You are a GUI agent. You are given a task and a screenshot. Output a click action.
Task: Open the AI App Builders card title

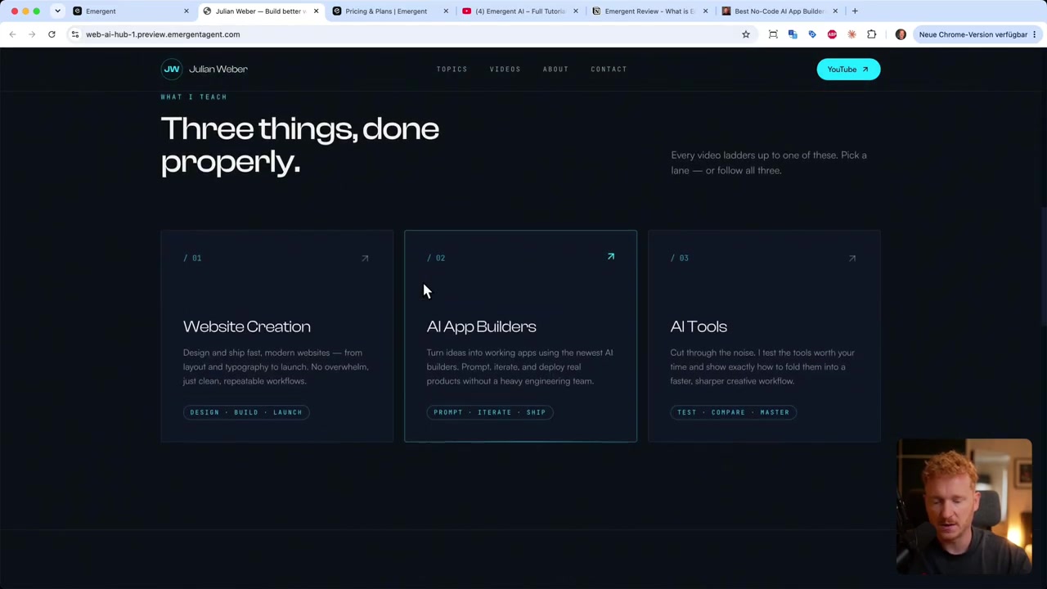[x=482, y=326]
